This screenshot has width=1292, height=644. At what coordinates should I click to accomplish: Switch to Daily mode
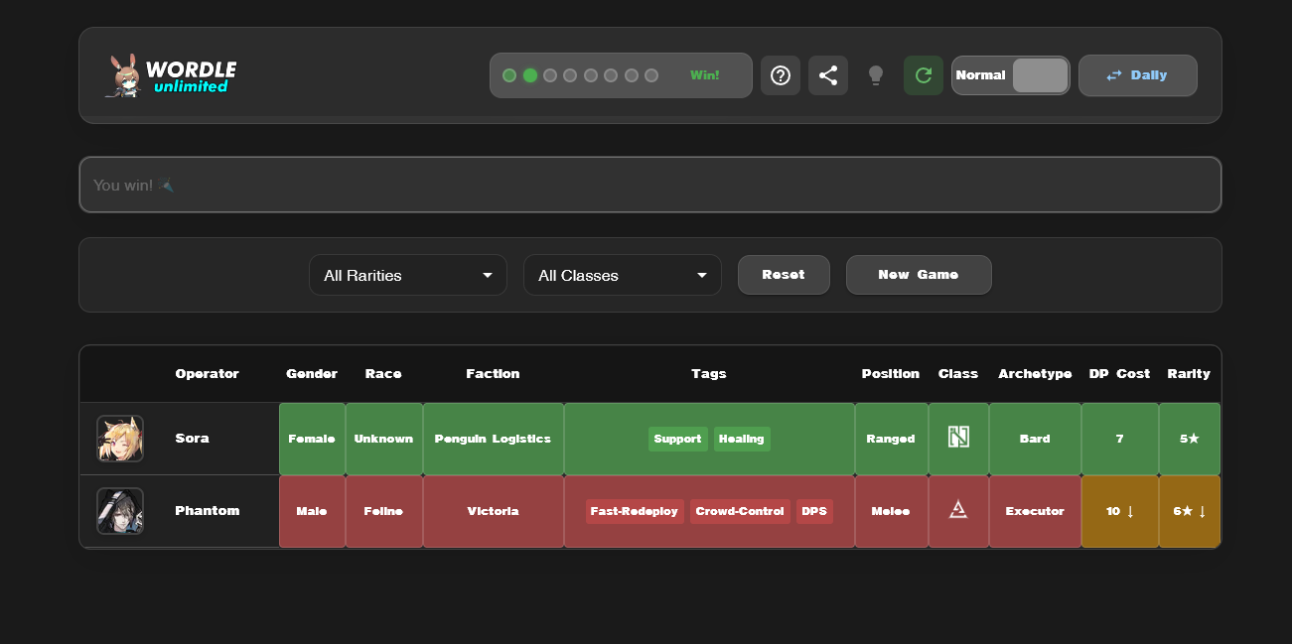(x=1138, y=75)
